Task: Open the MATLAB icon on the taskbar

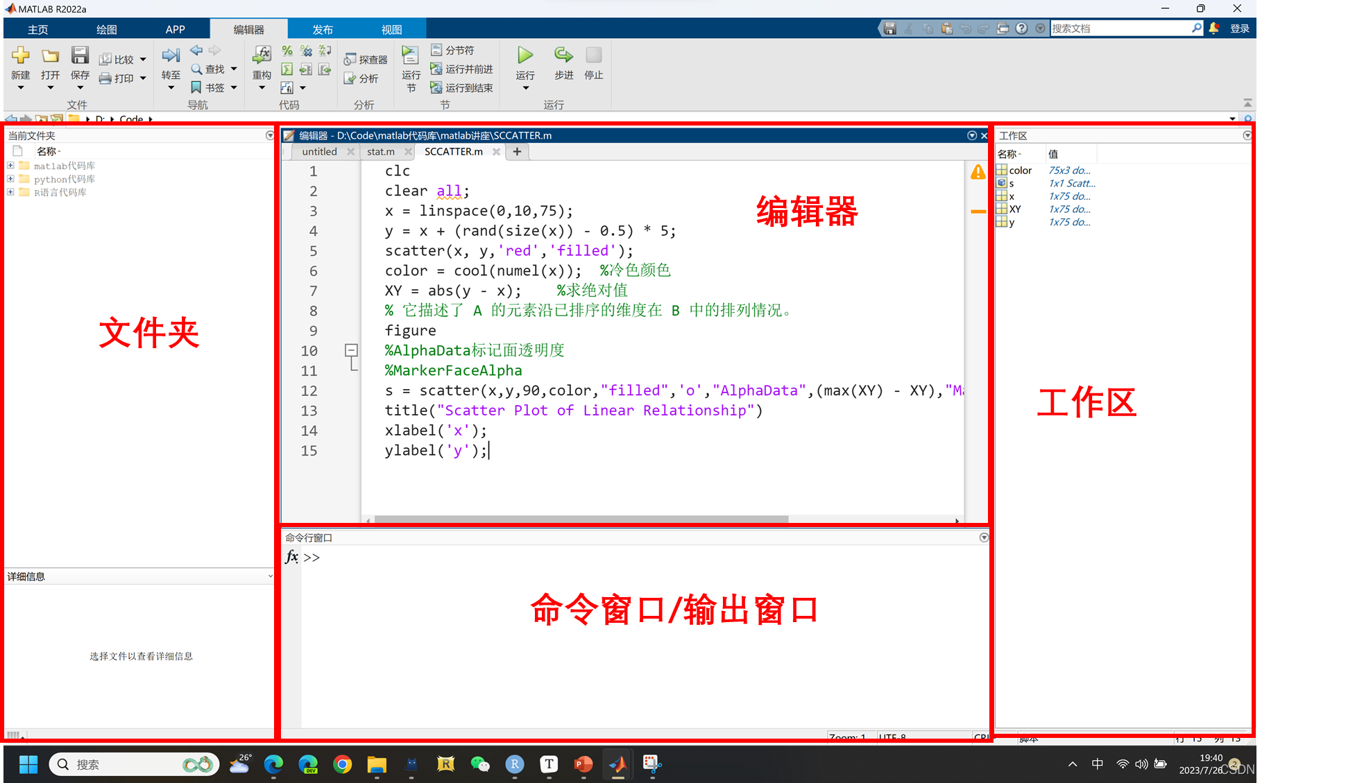Action: pyautogui.click(x=617, y=764)
